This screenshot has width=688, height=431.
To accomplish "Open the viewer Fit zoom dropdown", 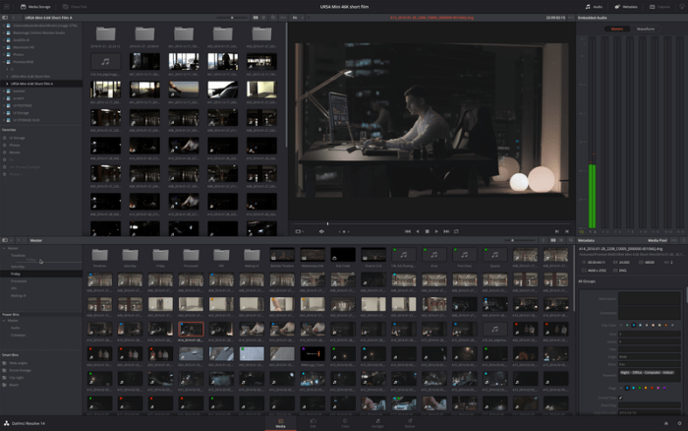I will 298,18.
